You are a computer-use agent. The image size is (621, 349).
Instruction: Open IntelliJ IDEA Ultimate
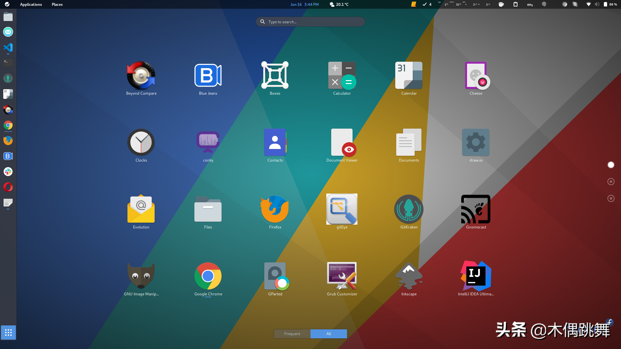[x=476, y=279]
